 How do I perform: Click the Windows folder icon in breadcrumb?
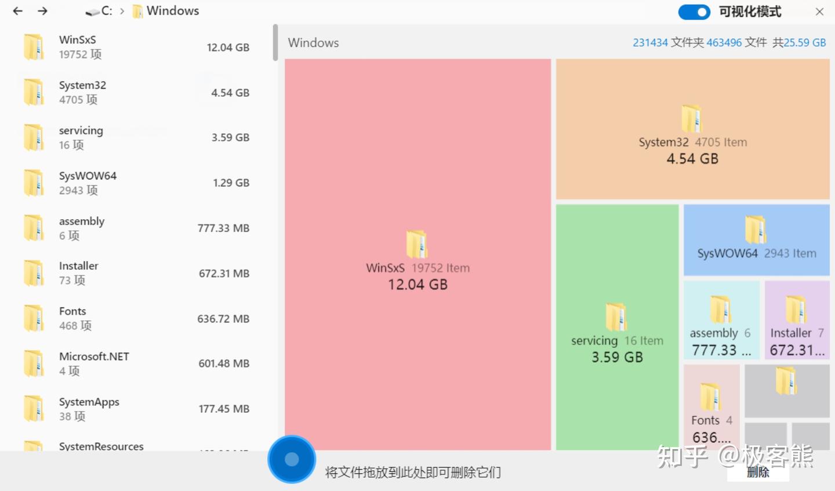137,12
